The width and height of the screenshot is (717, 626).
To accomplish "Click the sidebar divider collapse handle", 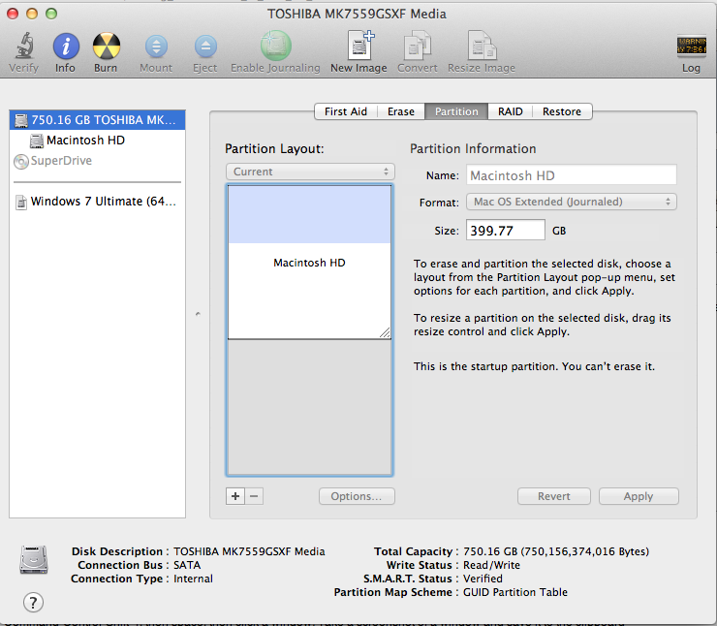I will 198,314.
